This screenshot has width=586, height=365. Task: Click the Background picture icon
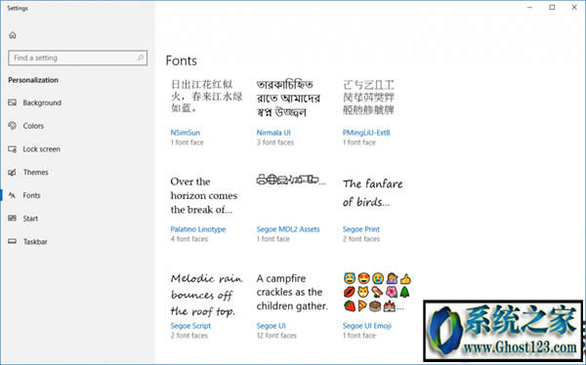pyautogui.click(x=13, y=102)
